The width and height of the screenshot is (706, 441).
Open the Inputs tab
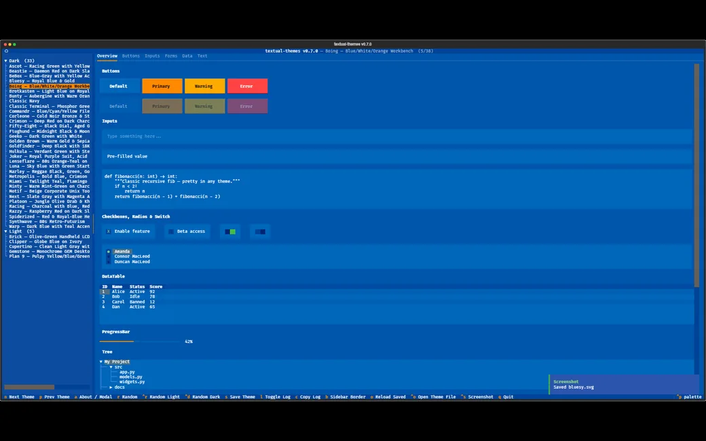(x=152, y=56)
